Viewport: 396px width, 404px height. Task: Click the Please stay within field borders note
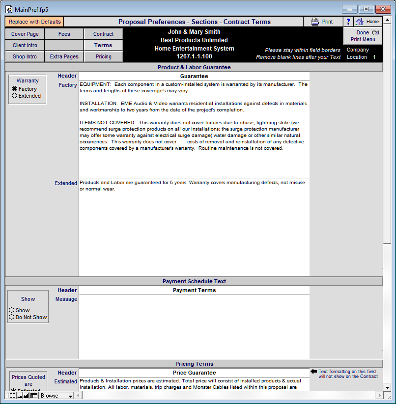pyautogui.click(x=303, y=50)
